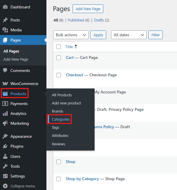
Task: Click the Comments speech bubble icon
Action: tap(5, 70)
